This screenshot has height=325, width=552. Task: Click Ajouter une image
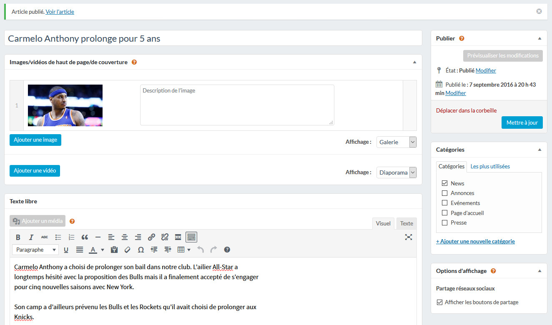coord(35,140)
